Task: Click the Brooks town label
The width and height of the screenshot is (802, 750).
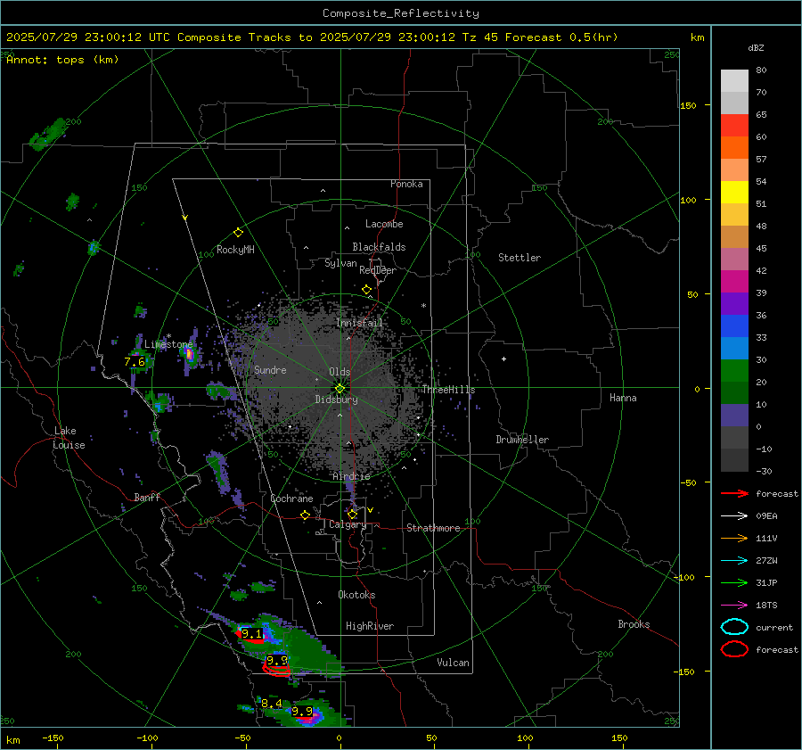Action: [634, 624]
